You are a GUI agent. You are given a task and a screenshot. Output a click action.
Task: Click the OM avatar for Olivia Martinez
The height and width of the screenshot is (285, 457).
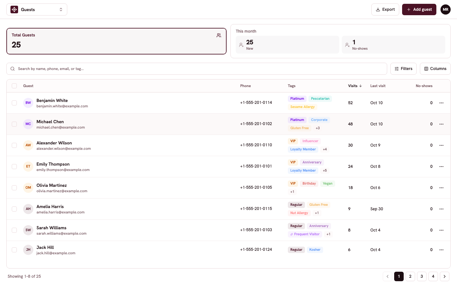28,188
